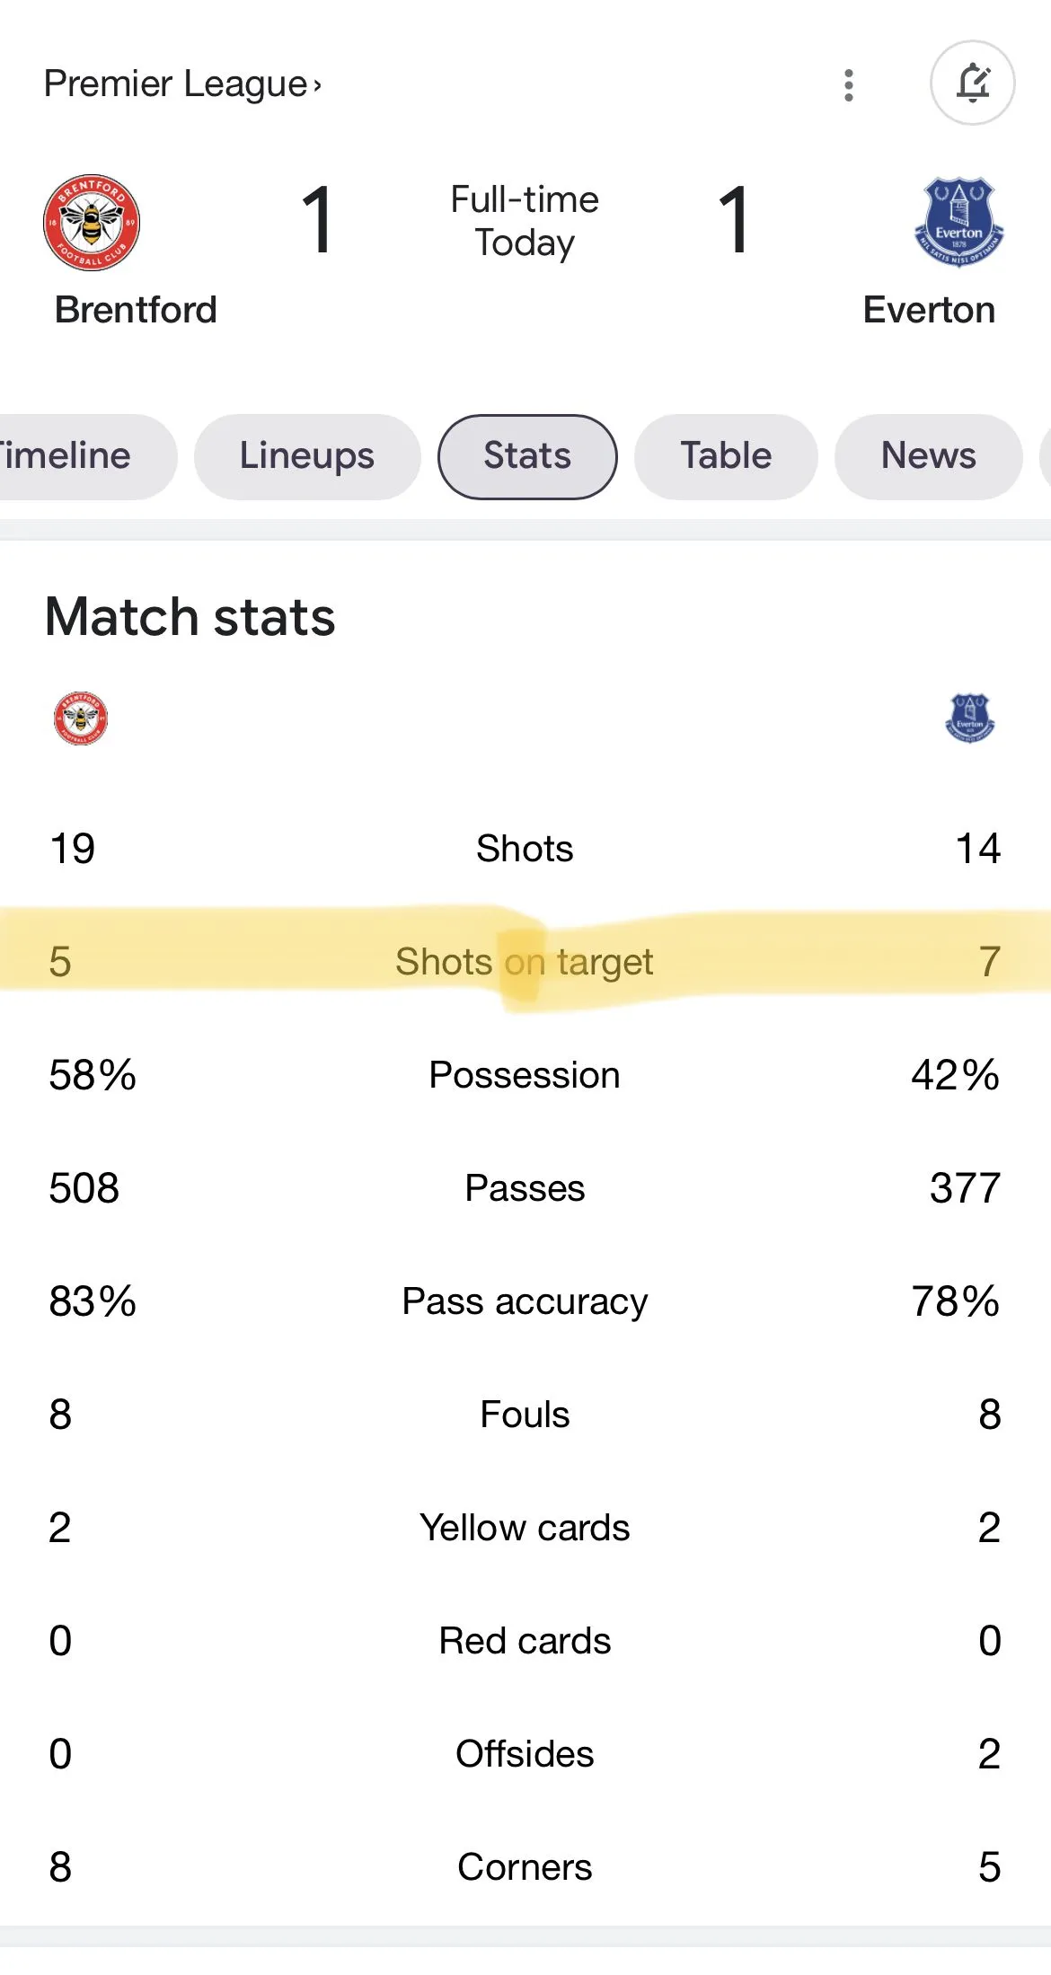Screen dimensions: 1051x1975
Task: Tap small Brentford crest in Match stats
Action: pyautogui.click(x=81, y=719)
